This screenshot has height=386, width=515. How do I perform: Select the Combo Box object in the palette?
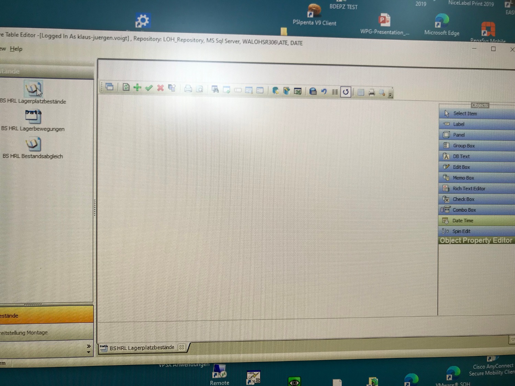coord(477,210)
